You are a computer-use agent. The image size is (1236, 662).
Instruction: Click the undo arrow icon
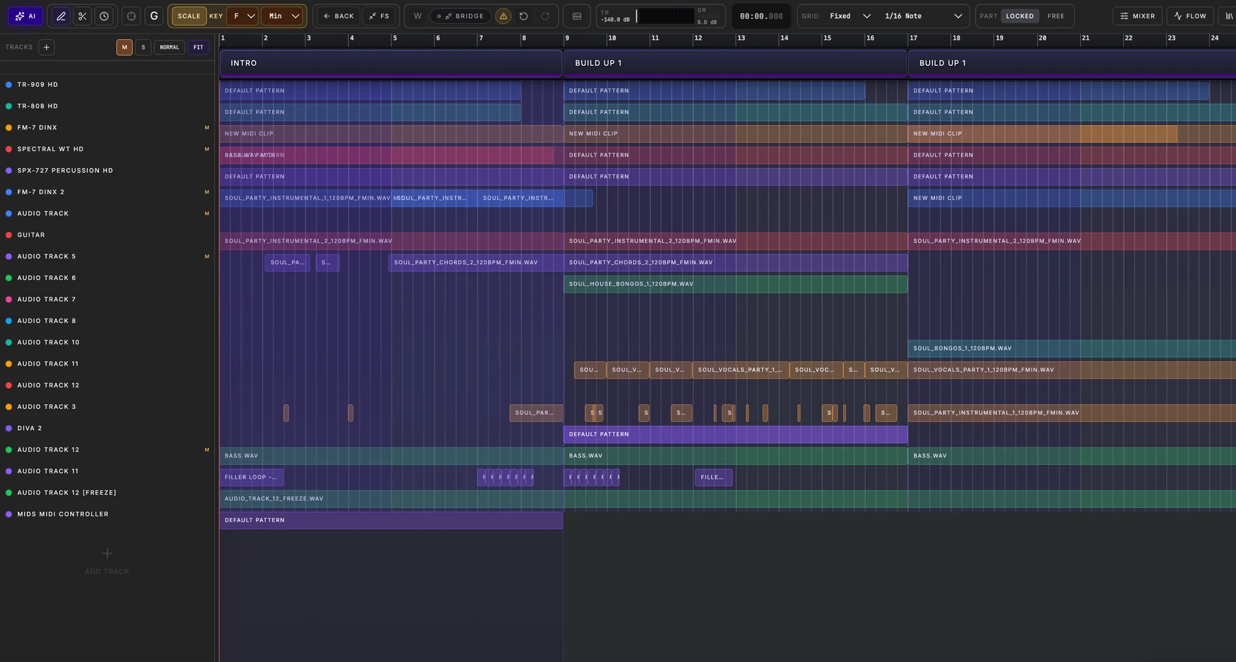524,16
